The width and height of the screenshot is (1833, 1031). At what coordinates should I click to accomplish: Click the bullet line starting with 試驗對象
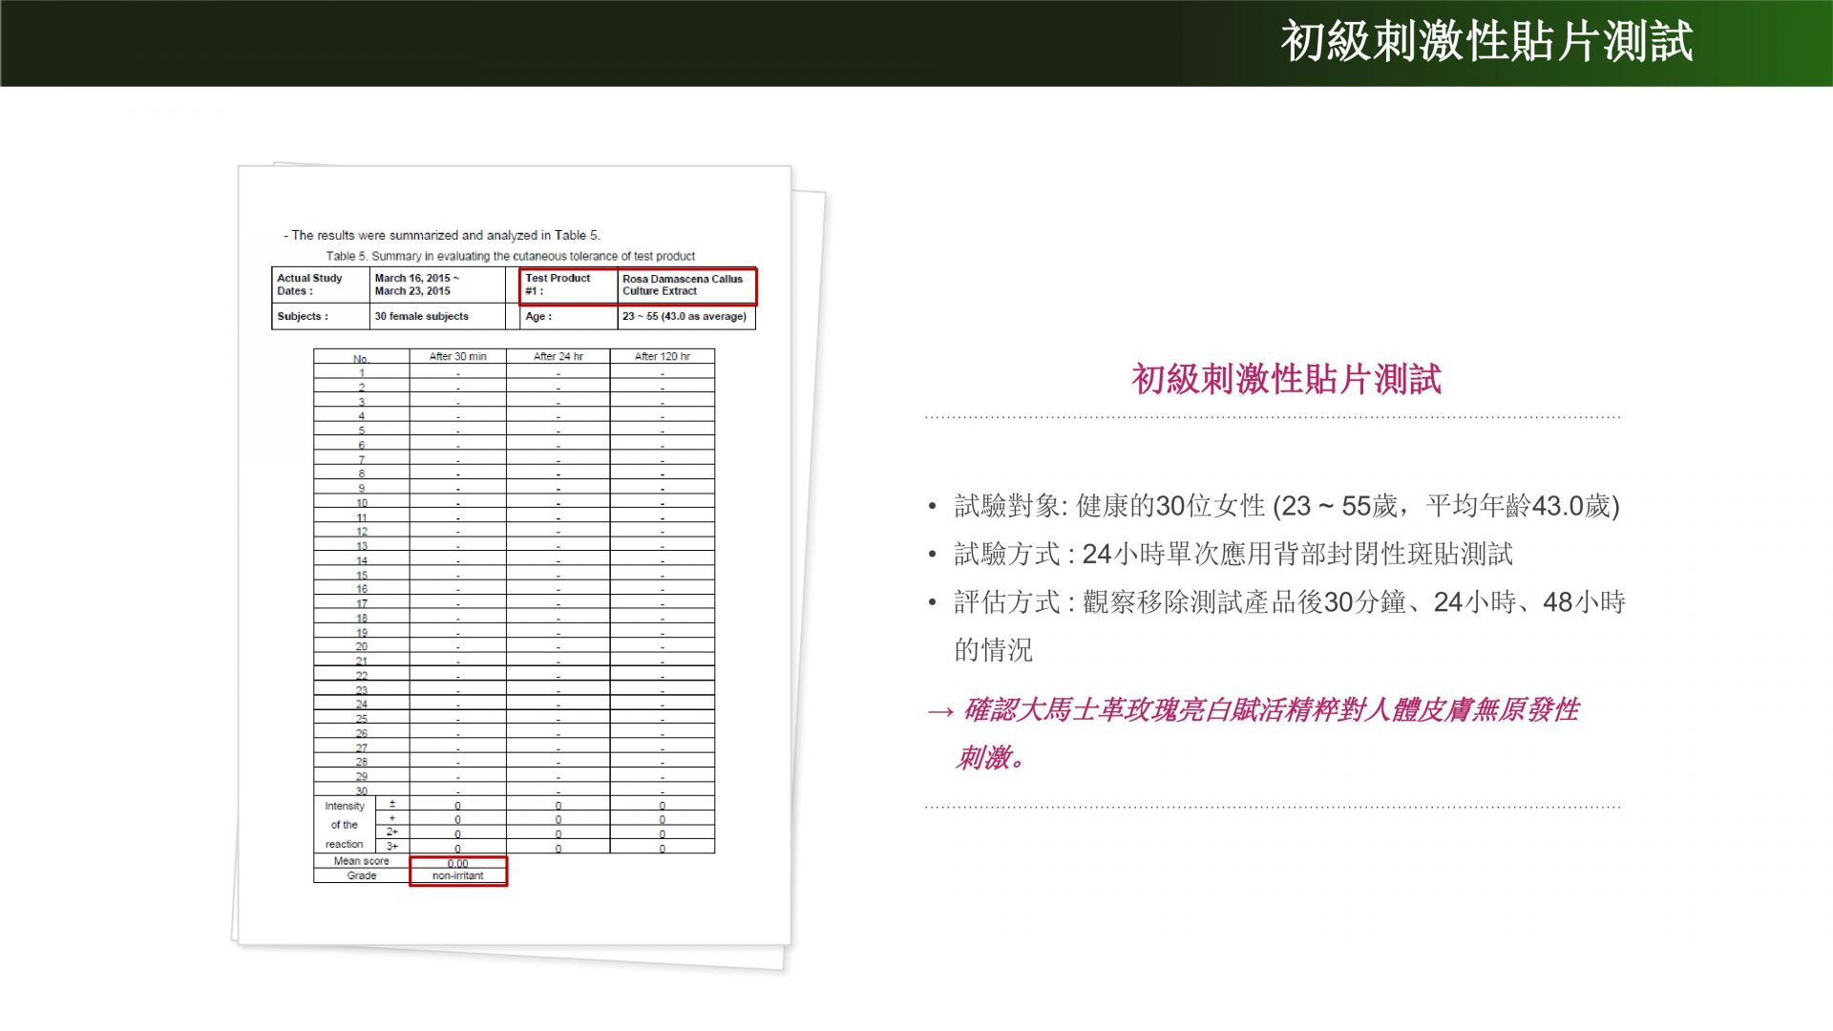1286,506
